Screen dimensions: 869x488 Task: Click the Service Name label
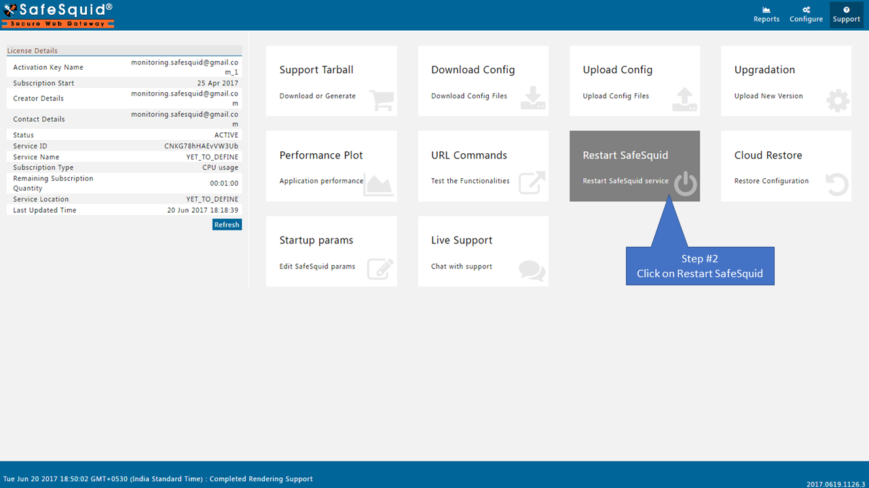point(36,157)
